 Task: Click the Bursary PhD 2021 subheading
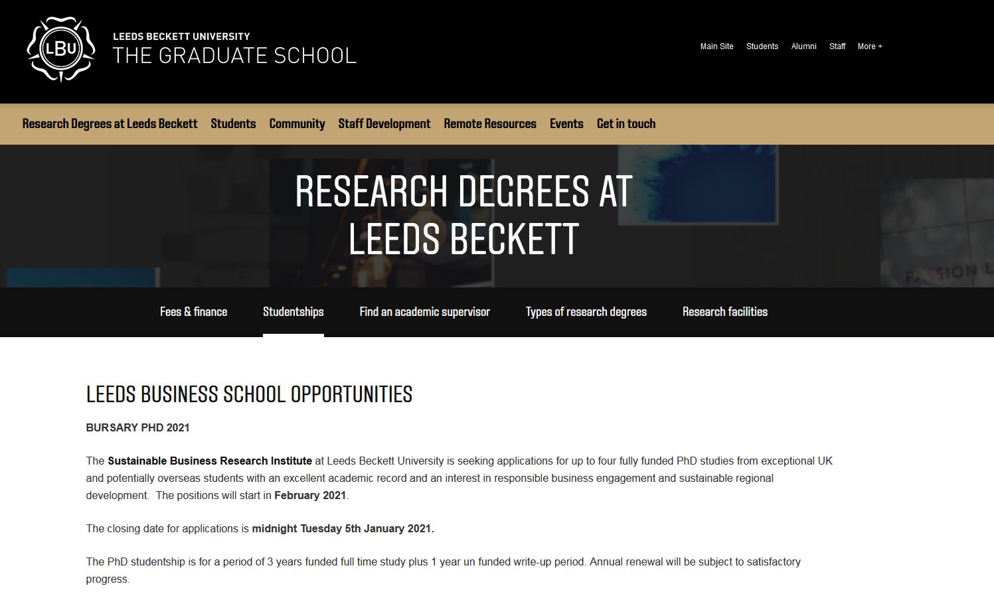tap(137, 428)
